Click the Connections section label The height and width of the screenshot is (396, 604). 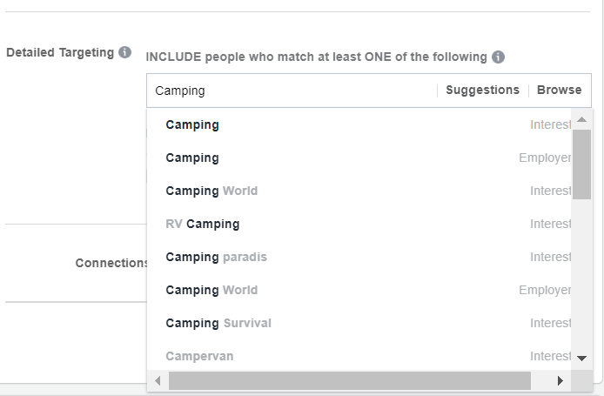click(x=111, y=263)
